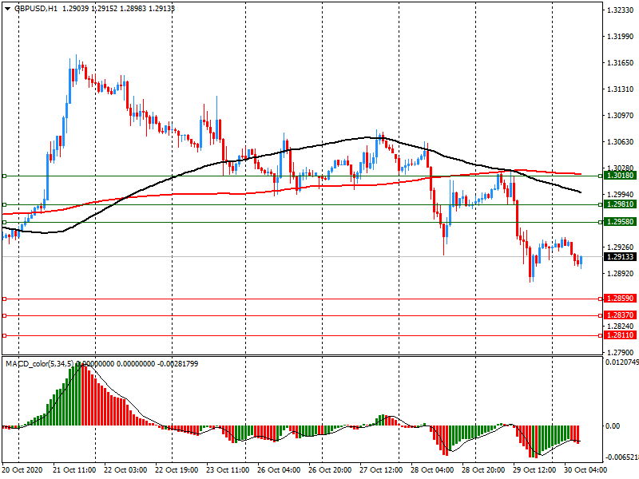Select the GBPUSD,H1 chart title
This screenshot has height=479, width=639.
(36, 8)
